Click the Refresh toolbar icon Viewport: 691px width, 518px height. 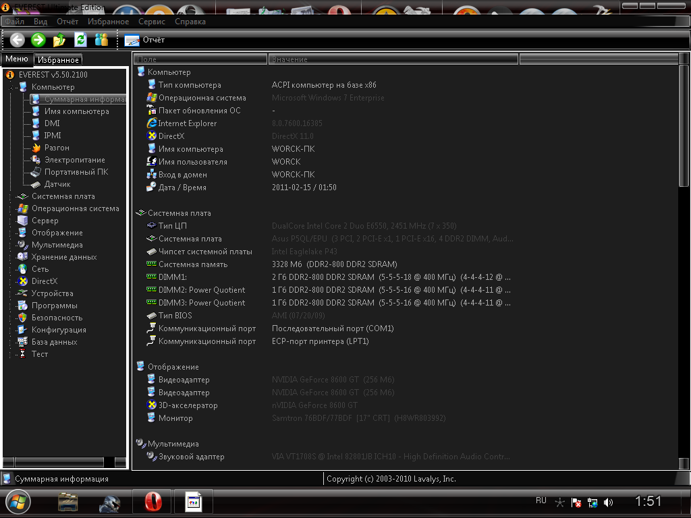point(80,40)
